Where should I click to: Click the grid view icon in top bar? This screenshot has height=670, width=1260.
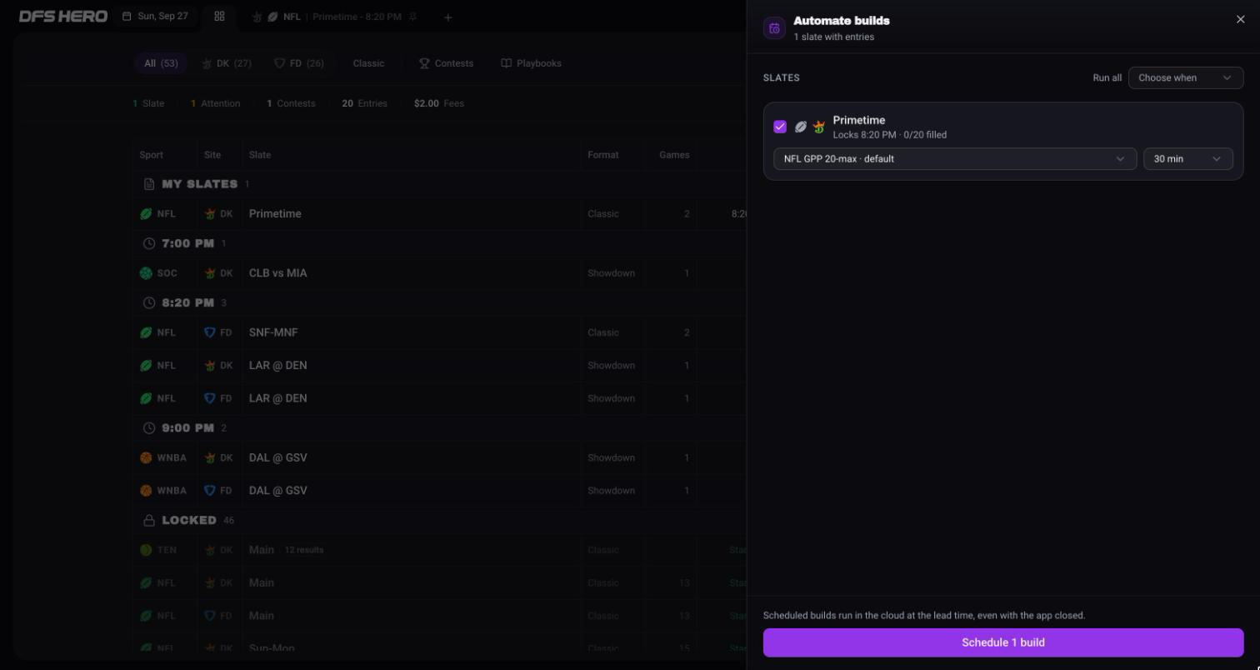219,16
